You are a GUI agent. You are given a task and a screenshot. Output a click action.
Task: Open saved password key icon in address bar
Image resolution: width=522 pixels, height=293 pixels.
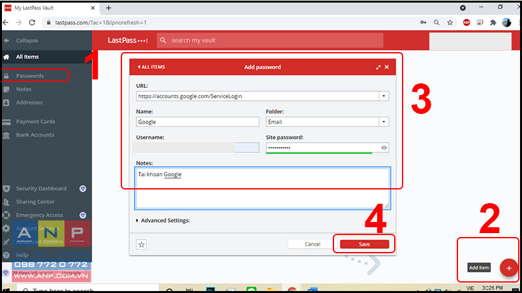click(x=423, y=23)
